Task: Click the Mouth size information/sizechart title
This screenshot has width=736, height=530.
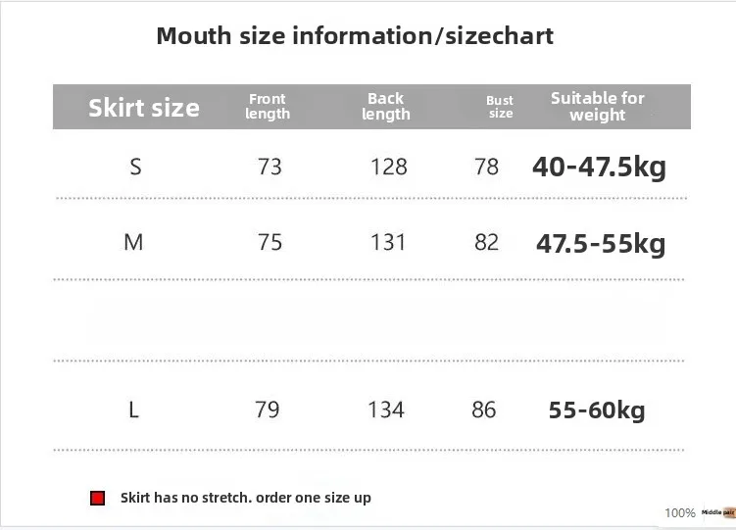Action: pos(355,36)
